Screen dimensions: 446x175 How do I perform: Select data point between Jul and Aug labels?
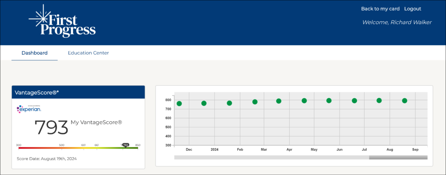pos(379,100)
